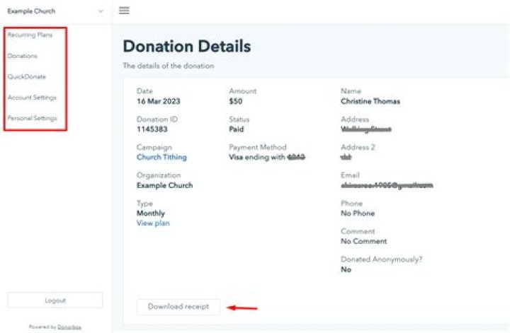510x333 pixels.
Task: Open Account Settings in the sidebar
Action: point(32,98)
